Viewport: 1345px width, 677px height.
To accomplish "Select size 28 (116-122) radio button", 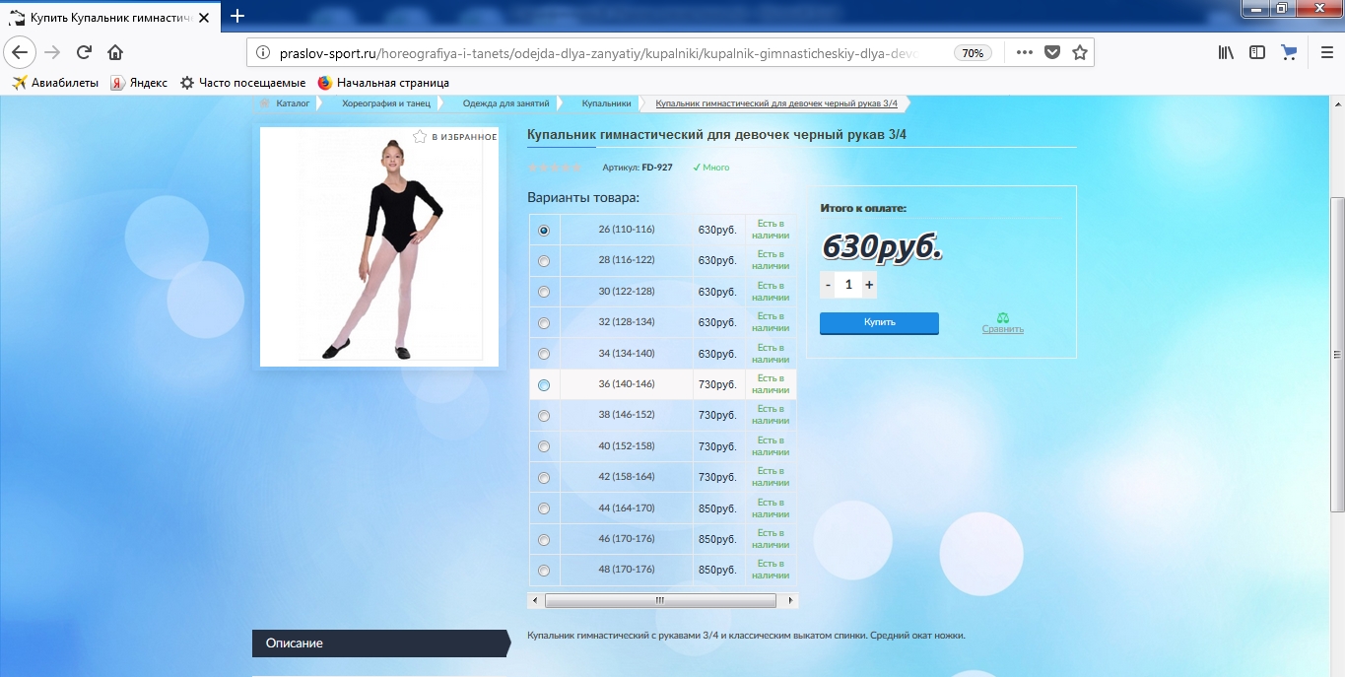I will click(x=543, y=261).
